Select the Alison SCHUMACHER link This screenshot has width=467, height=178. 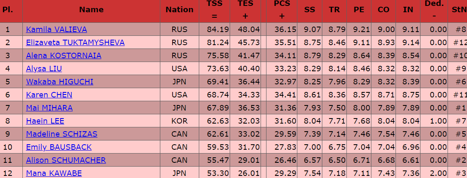66,160
